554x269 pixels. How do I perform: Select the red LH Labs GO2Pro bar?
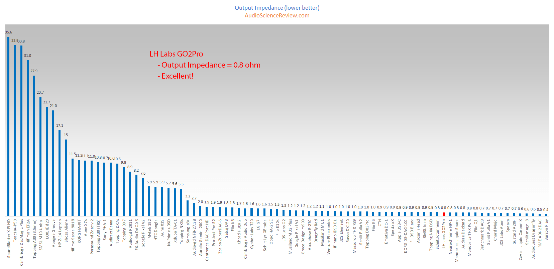(443, 214)
